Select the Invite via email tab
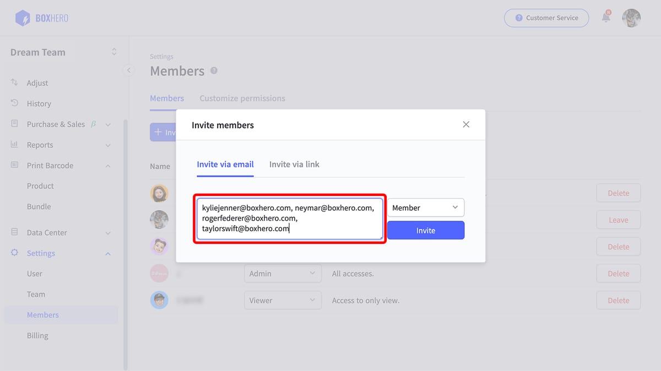This screenshot has width=661, height=371. point(225,164)
